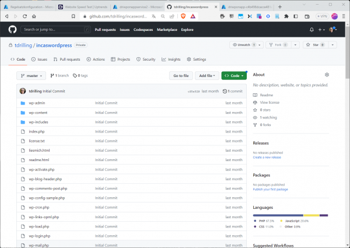This screenshot has width=350, height=248.
Task: Reload the page with refresh icon
Action: pos(24,16)
